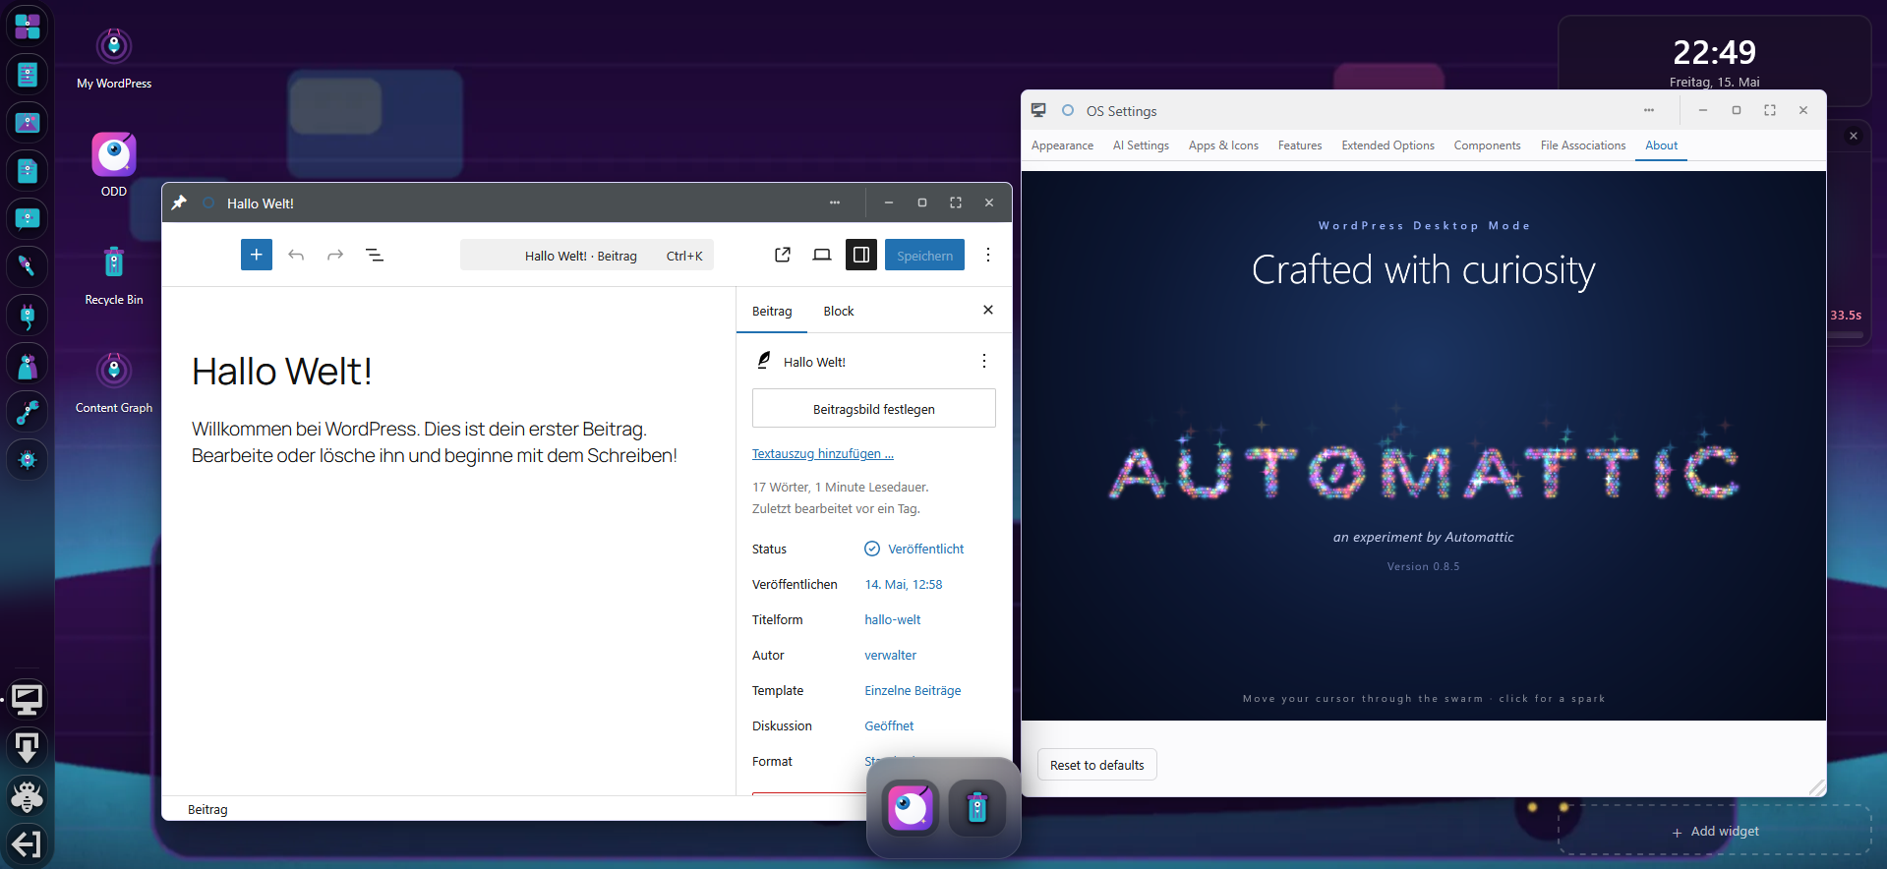1887x869 pixels.
Task: Click the blue block inserter plus button
Action: click(257, 255)
